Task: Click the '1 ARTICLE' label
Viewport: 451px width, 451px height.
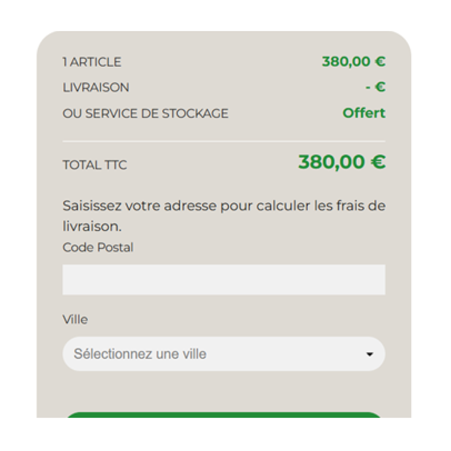Action: [92, 62]
